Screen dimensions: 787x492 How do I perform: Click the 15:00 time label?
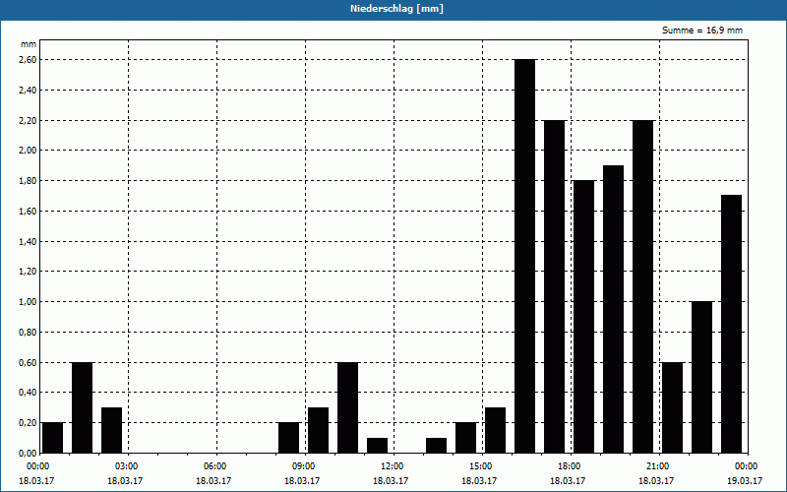tap(482, 466)
